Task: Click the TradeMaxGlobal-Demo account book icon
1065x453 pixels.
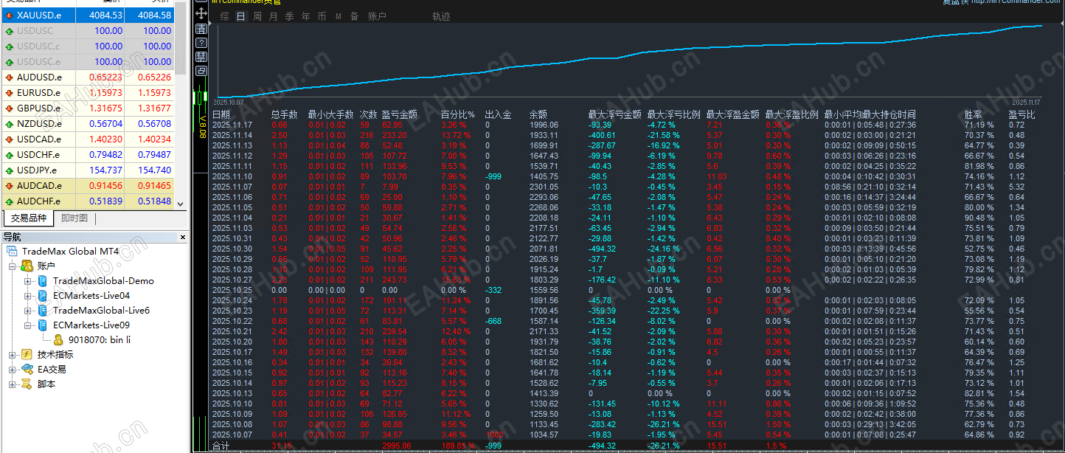Action: (x=43, y=280)
